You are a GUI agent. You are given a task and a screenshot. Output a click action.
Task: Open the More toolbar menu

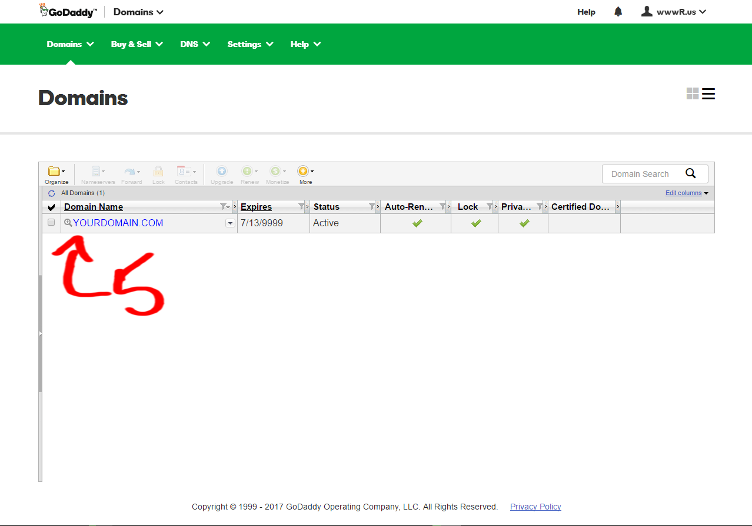[305, 172]
